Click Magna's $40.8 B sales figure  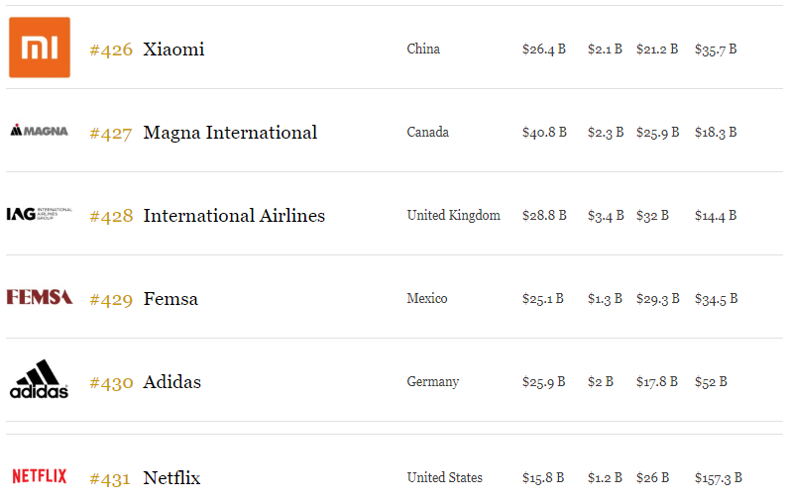[x=544, y=133]
